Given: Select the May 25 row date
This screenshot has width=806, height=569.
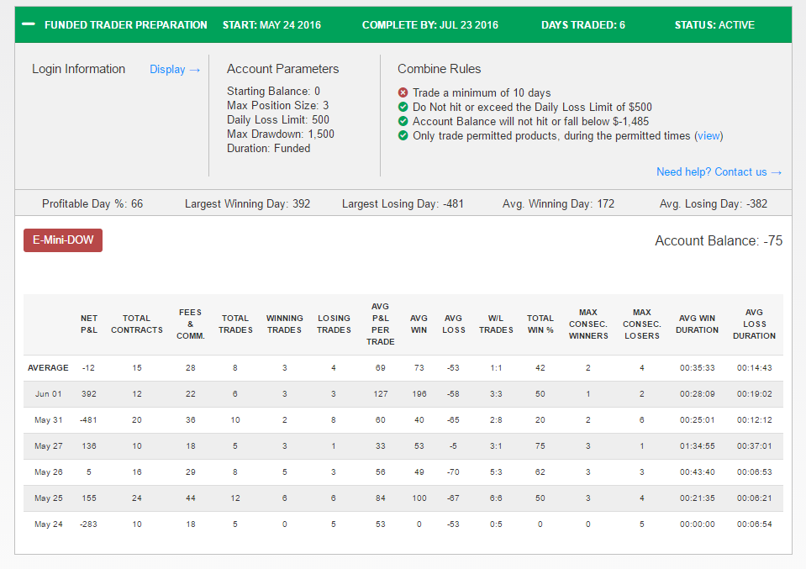Looking at the screenshot, I should (x=48, y=498).
